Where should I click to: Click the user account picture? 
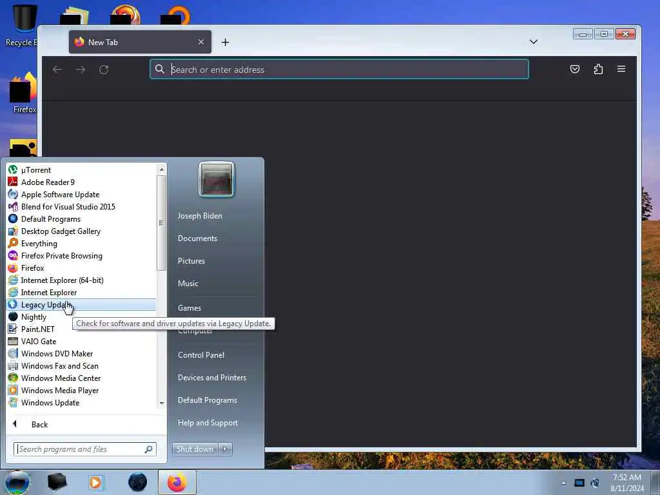(x=217, y=179)
